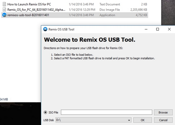
Task: Select file name 'How to Launch Remix OS for PC'
Action: 29,4
